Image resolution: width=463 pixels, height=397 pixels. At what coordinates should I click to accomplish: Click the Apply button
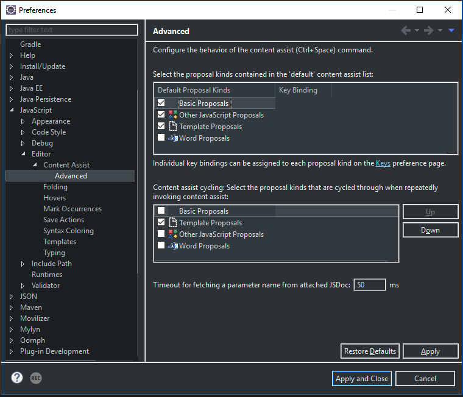(x=431, y=351)
